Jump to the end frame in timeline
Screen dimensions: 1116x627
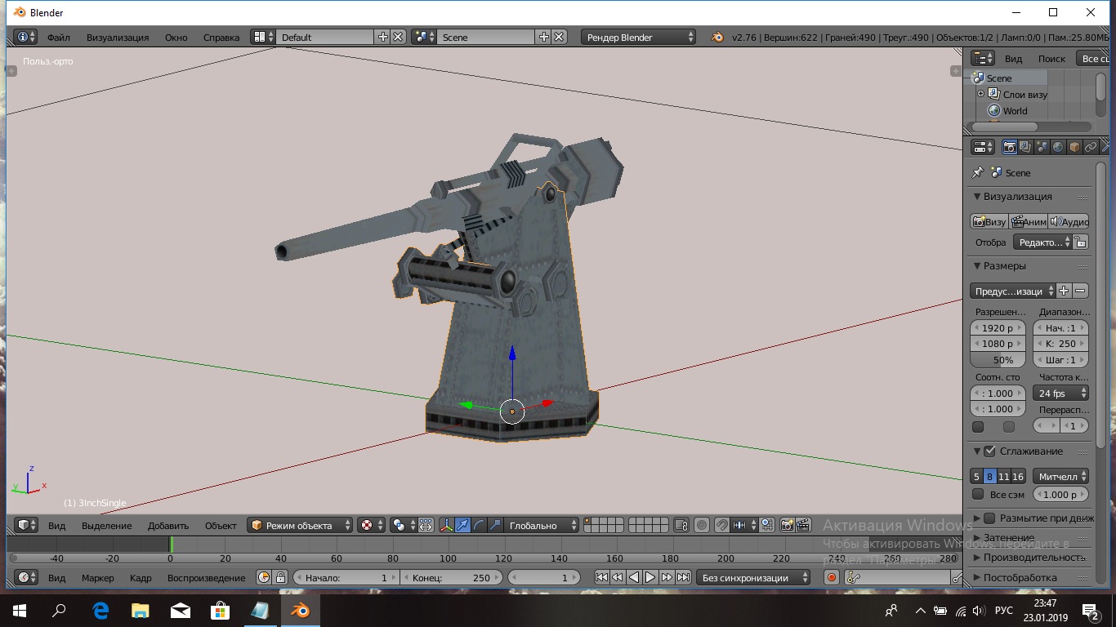point(683,577)
